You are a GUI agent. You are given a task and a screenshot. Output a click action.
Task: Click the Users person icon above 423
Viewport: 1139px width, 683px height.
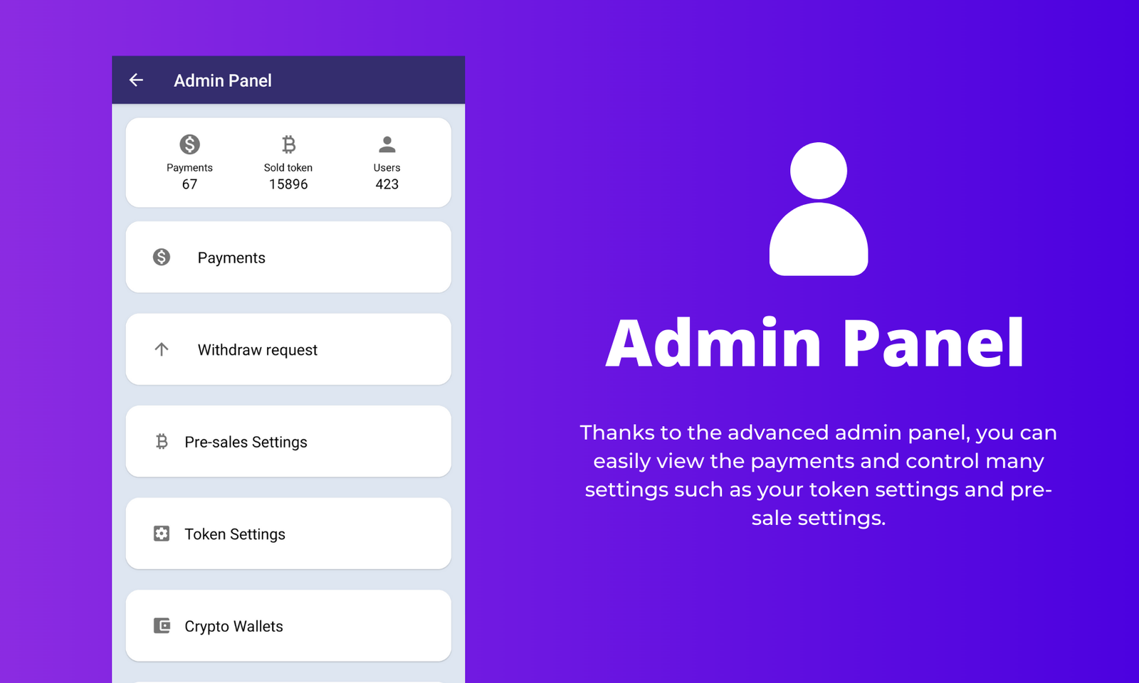click(x=387, y=144)
